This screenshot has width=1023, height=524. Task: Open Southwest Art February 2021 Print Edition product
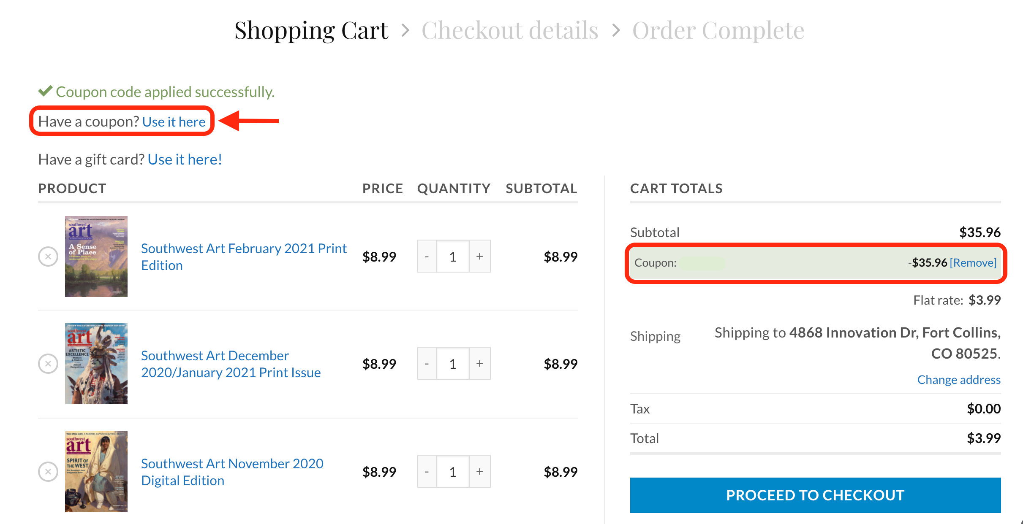point(244,257)
